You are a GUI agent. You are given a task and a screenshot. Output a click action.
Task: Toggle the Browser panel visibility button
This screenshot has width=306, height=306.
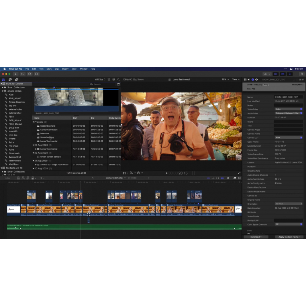tap(276, 74)
